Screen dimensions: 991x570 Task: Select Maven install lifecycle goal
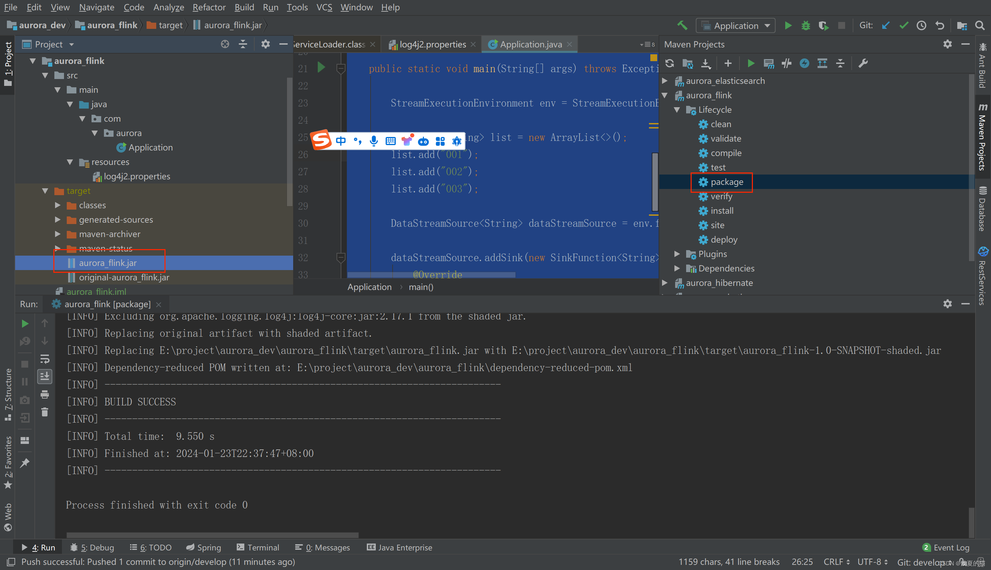(x=722, y=211)
